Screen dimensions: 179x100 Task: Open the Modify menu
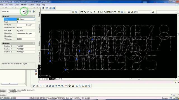click(x=24, y=5)
